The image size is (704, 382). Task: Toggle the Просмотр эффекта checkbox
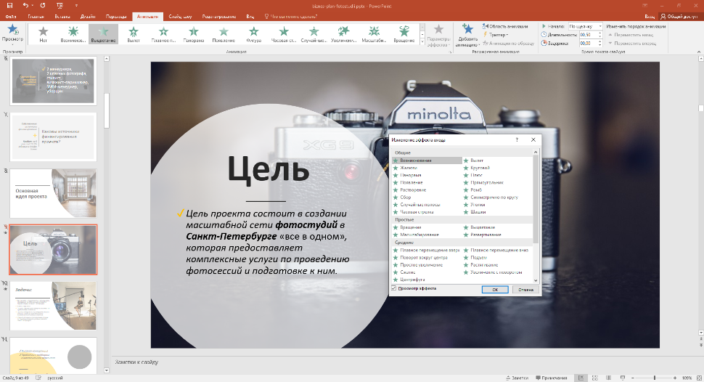click(394, 288)
